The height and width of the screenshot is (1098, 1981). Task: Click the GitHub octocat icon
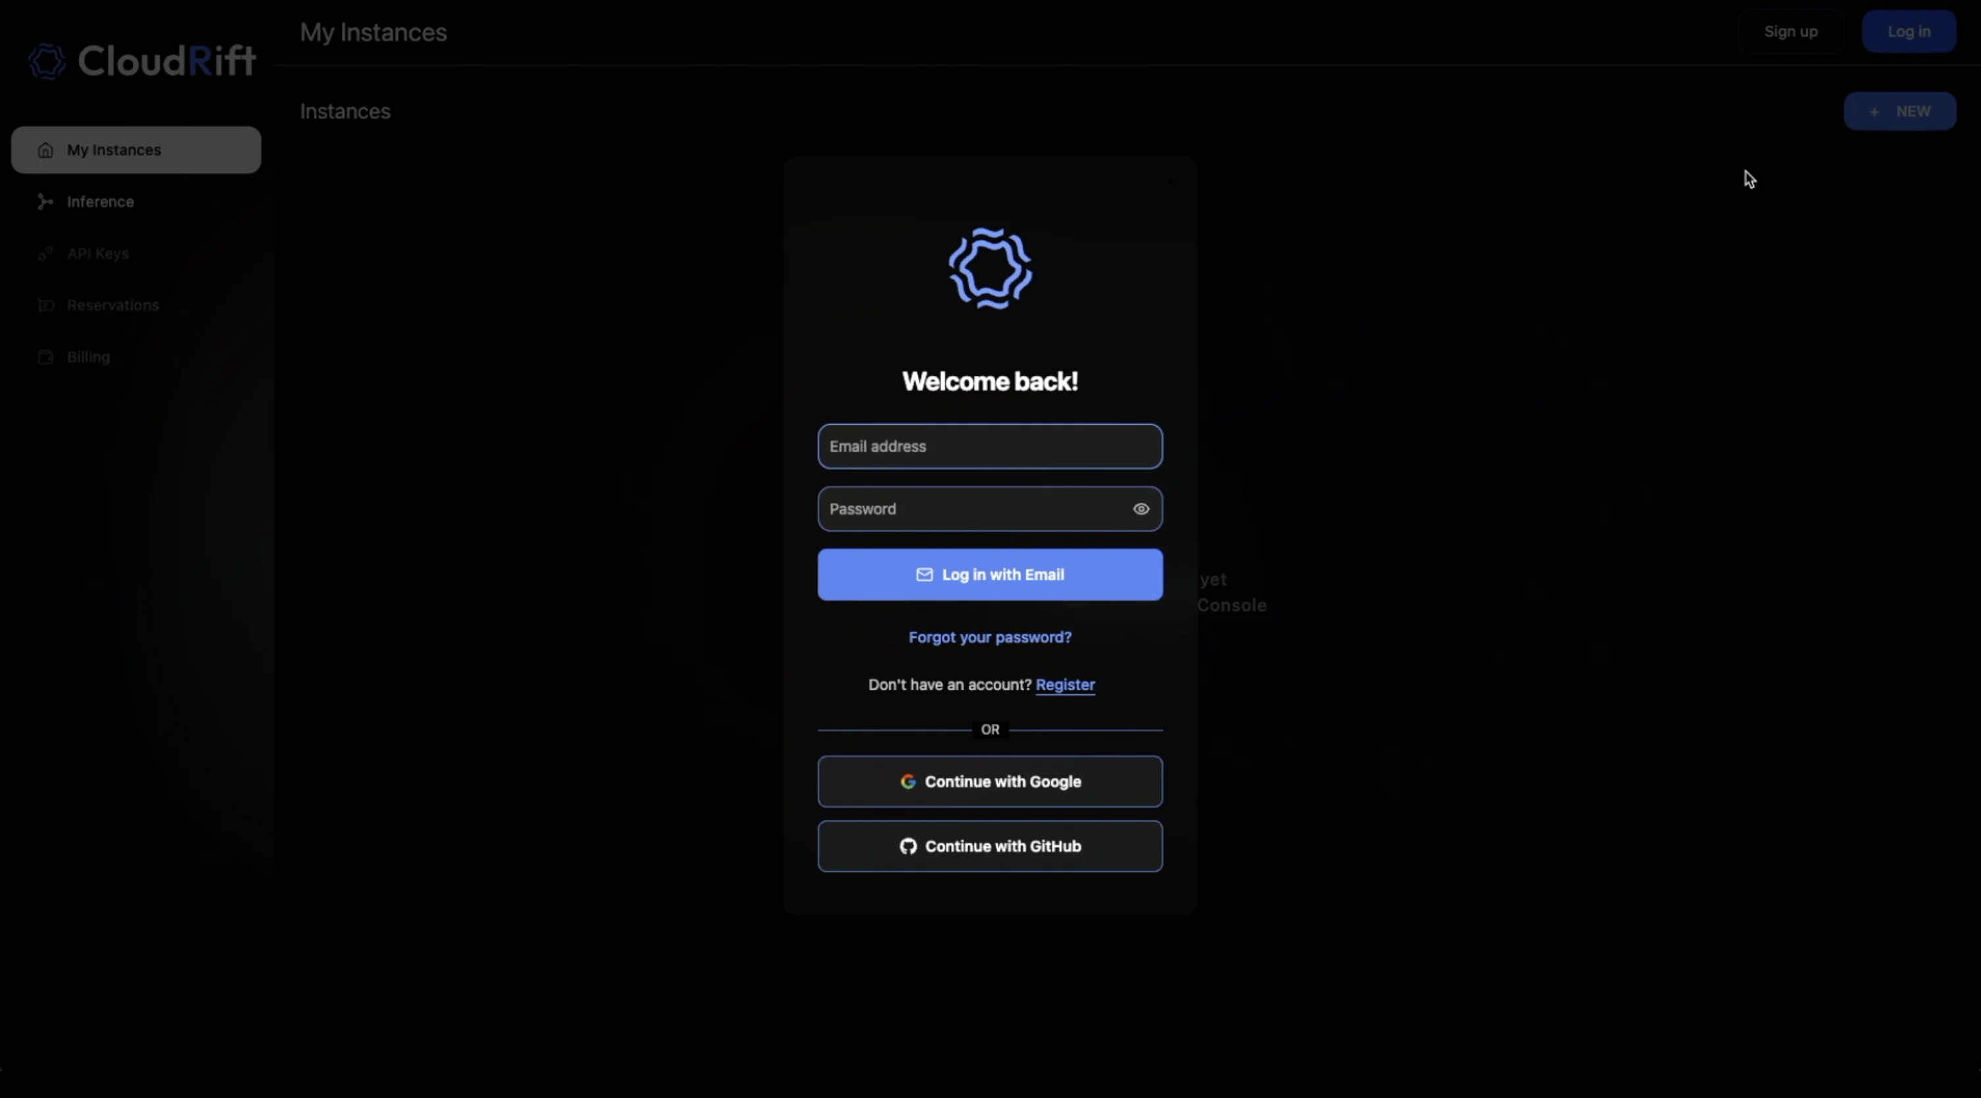tap(908, 846)
